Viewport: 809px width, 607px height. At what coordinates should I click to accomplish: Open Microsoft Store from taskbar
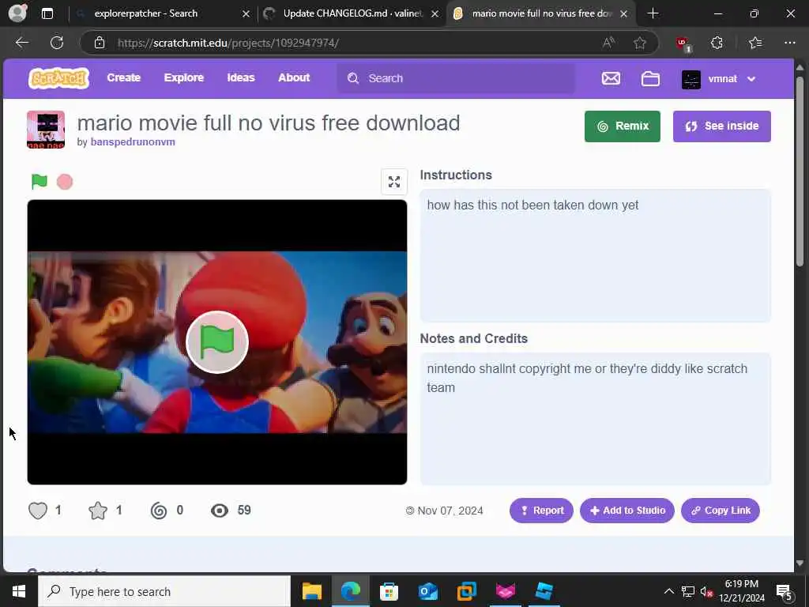pyautogui.click(x=389, y=591)
